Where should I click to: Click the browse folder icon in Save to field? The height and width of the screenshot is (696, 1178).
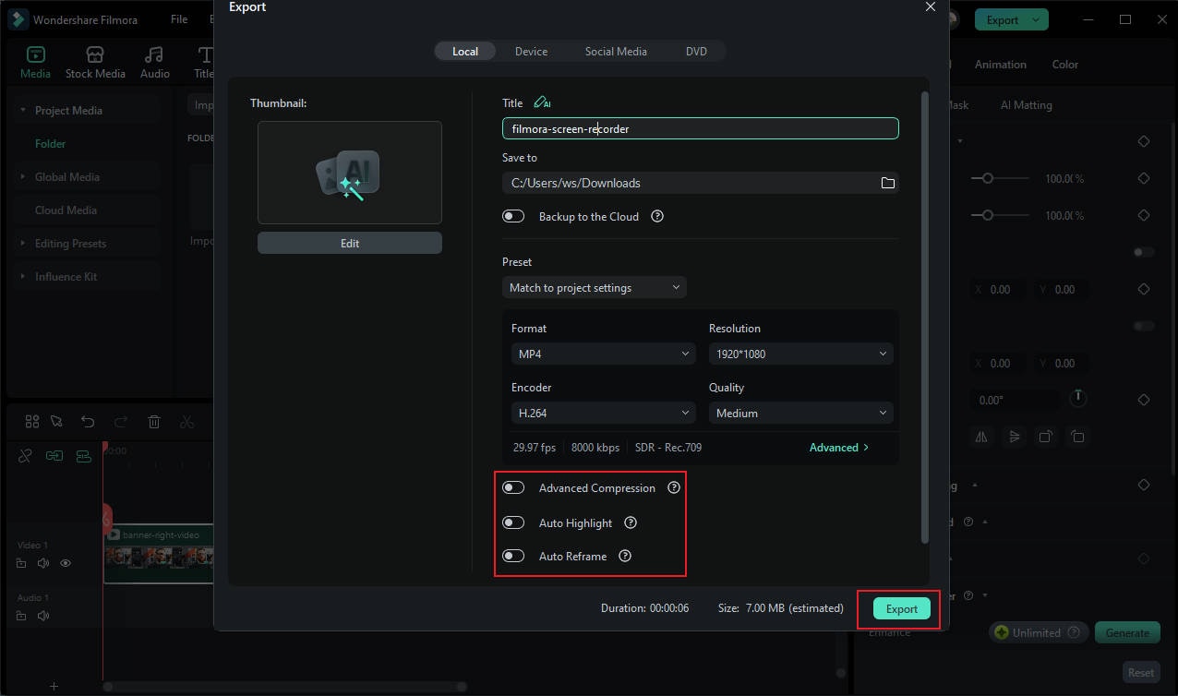[887, 183]
